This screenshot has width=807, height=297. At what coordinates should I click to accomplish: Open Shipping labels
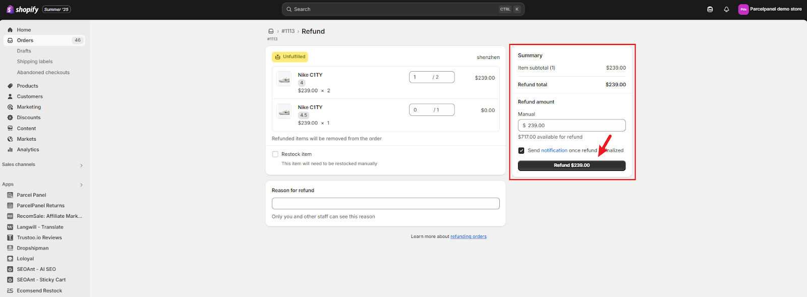(35, 62)
